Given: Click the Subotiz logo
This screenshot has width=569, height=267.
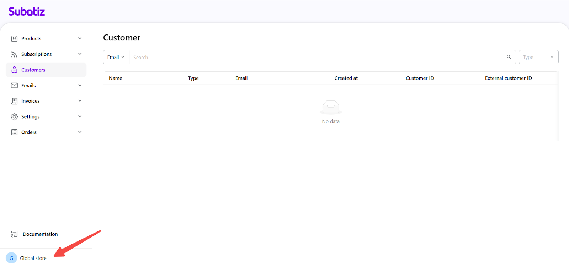Looking at the screenshot, I should pos(27,12).
